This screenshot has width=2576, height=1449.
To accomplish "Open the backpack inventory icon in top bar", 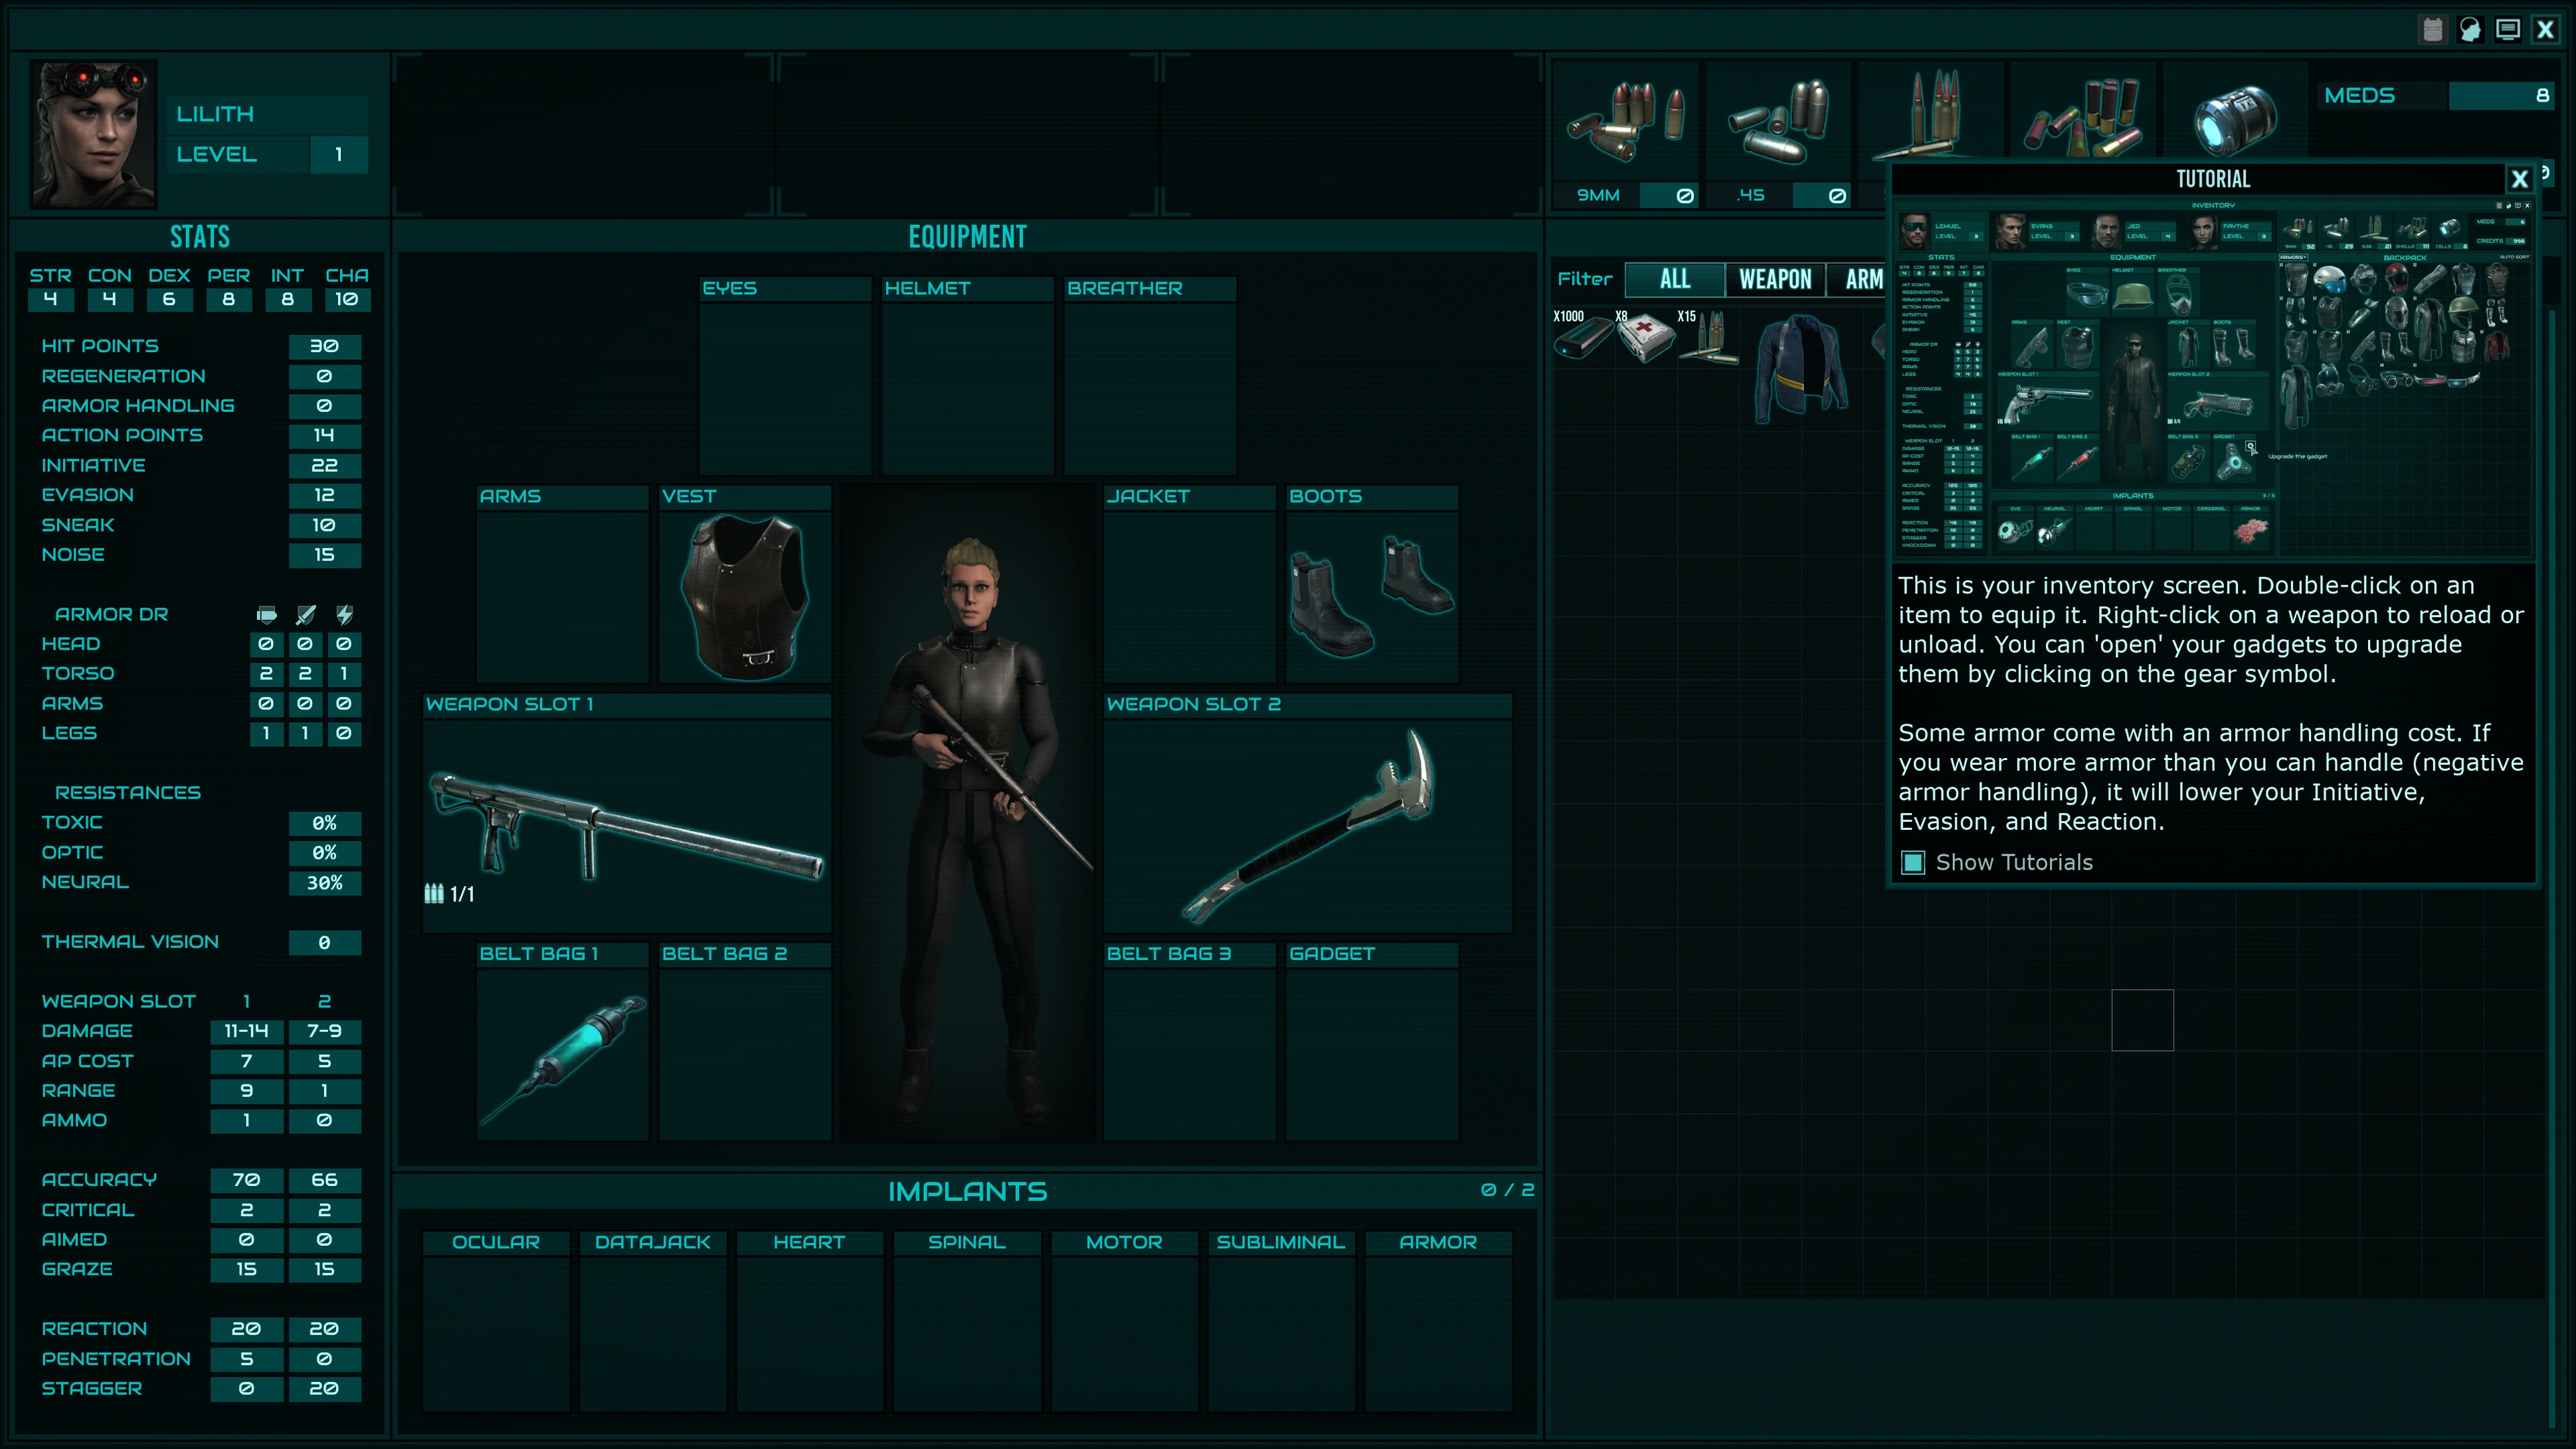I will (x=2432, y=30).
